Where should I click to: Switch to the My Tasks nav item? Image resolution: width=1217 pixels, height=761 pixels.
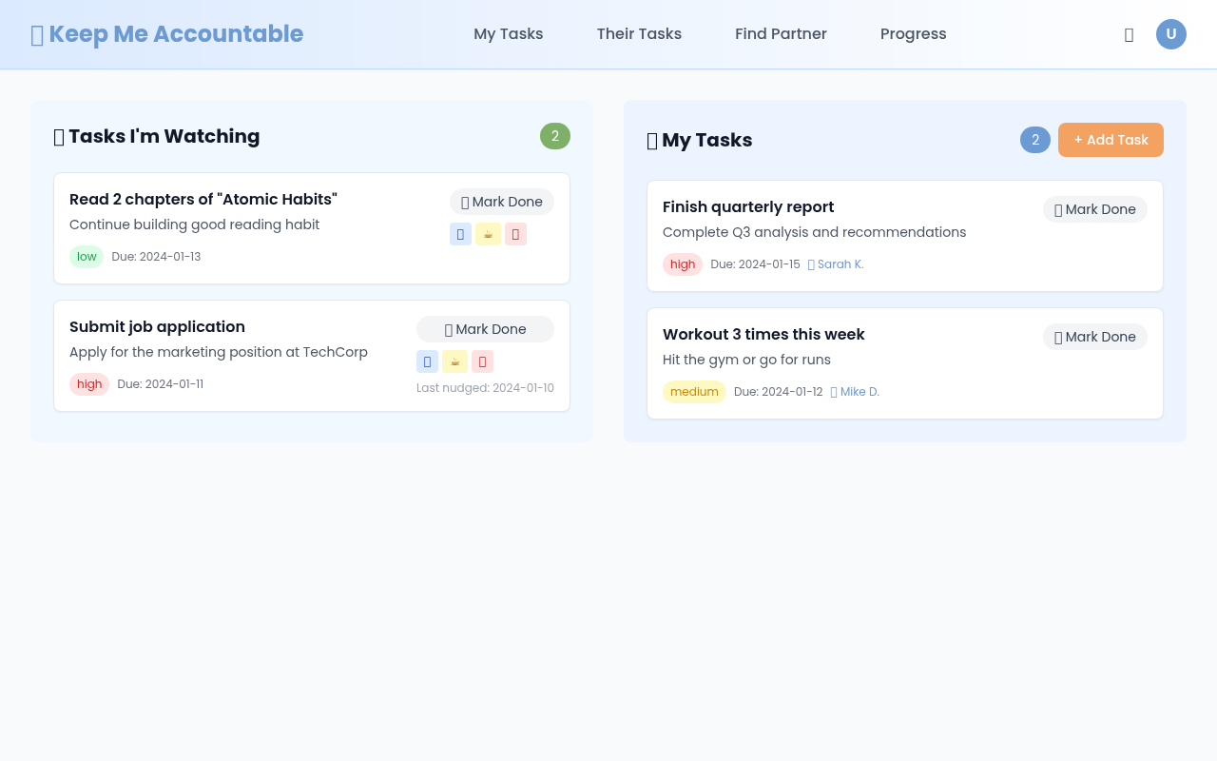[x=509, y=34]
